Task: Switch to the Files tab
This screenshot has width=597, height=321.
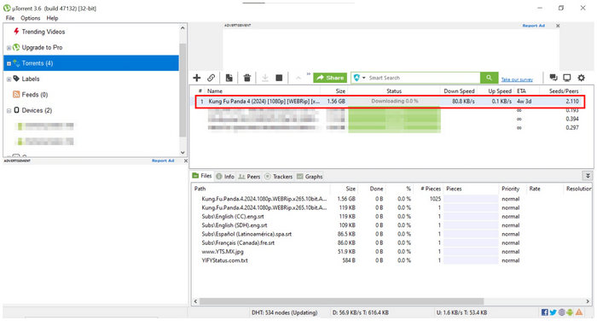Action: pos(202,176)
